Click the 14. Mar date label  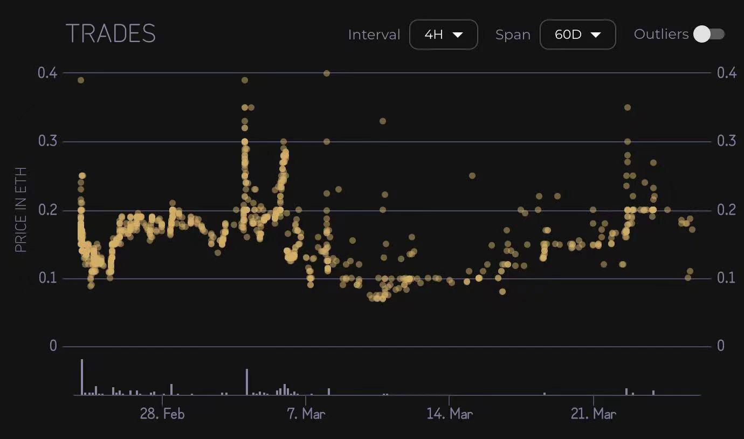coord(450,414)
